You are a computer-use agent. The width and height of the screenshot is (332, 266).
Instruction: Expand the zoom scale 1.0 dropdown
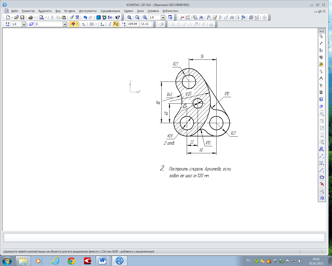(163, 17)
